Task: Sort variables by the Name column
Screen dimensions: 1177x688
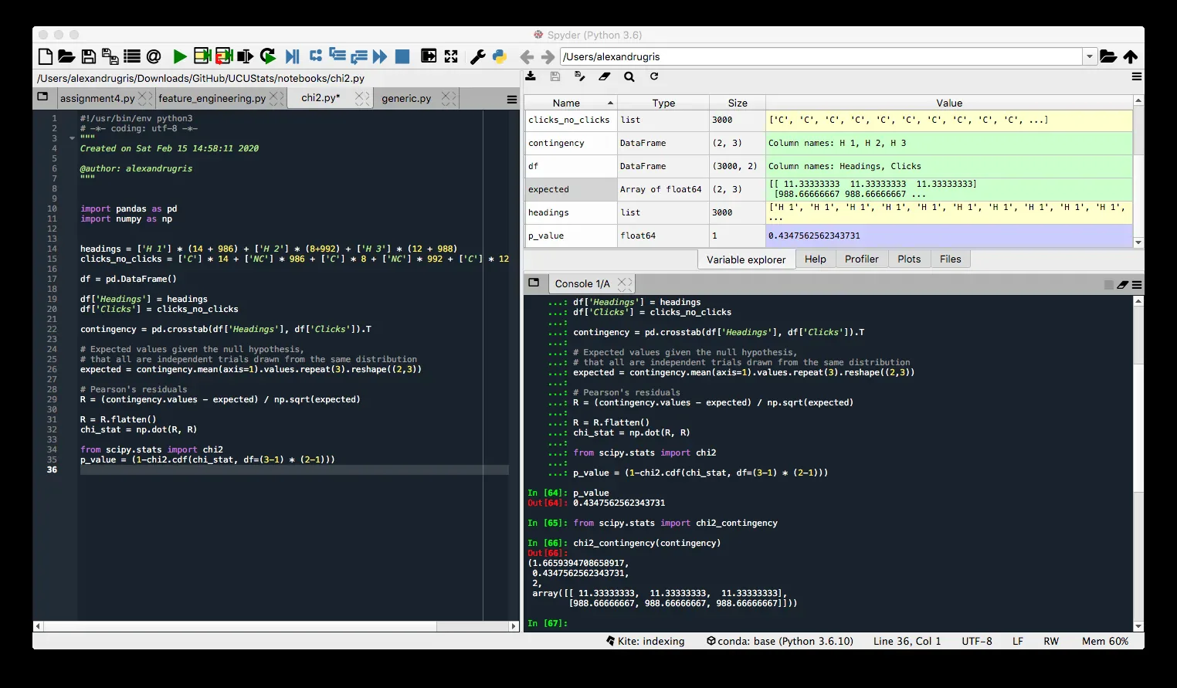Action: pos(571,103)
